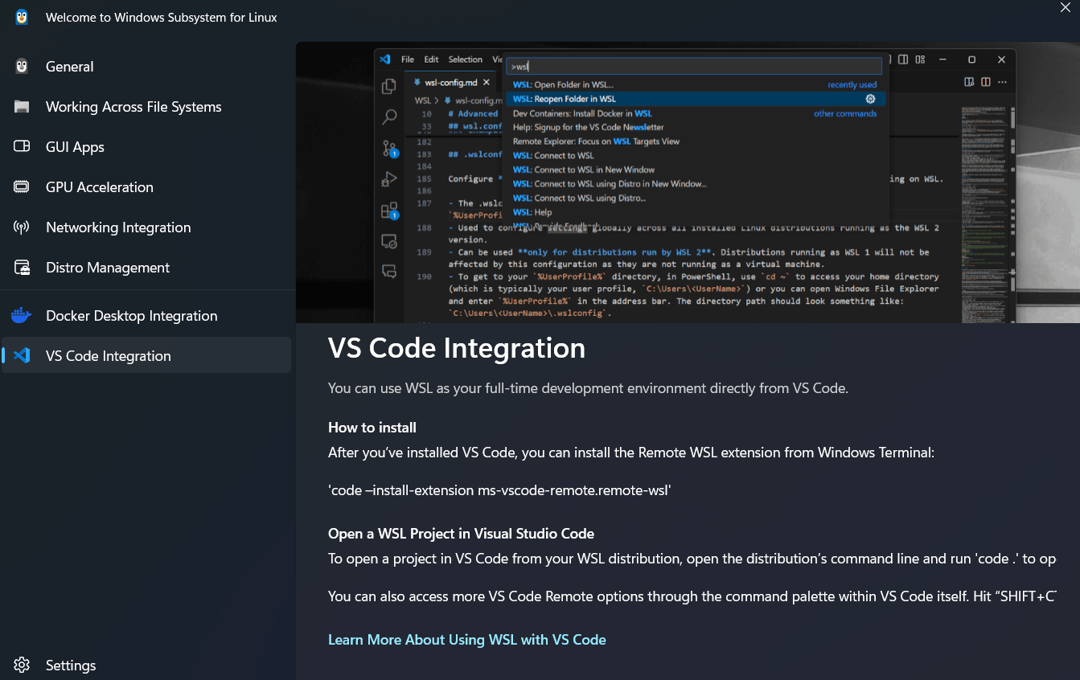
Task: Click the VS Code command palette preview image
Action: (x=688, y=182)
